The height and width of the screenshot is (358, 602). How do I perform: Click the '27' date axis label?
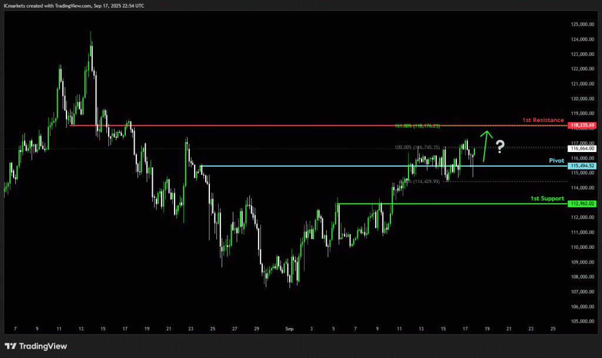pyautogui.click(x=235, y=329)
